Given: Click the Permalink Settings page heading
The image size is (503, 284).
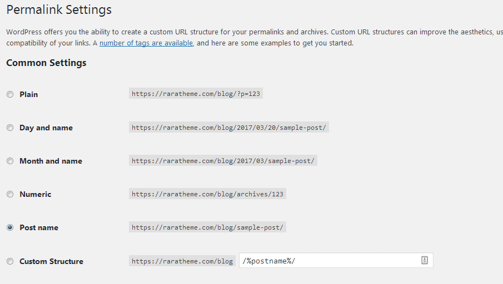Looking at the screenshot, I should [x=59, y=10].
